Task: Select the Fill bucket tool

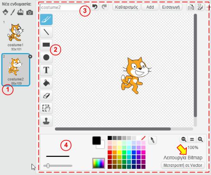Action: [46, 83]
